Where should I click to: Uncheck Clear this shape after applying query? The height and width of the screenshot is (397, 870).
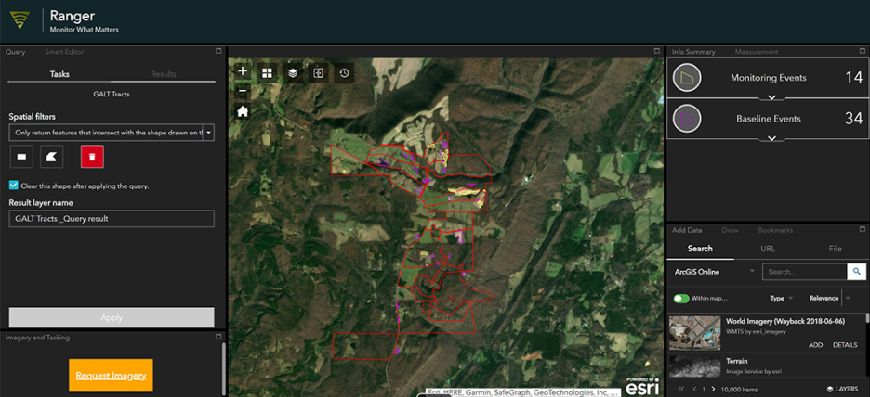(14, 186)
